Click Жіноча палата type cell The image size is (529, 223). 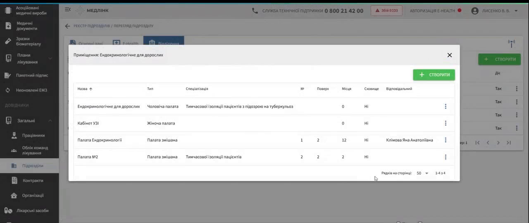[161, 123]
